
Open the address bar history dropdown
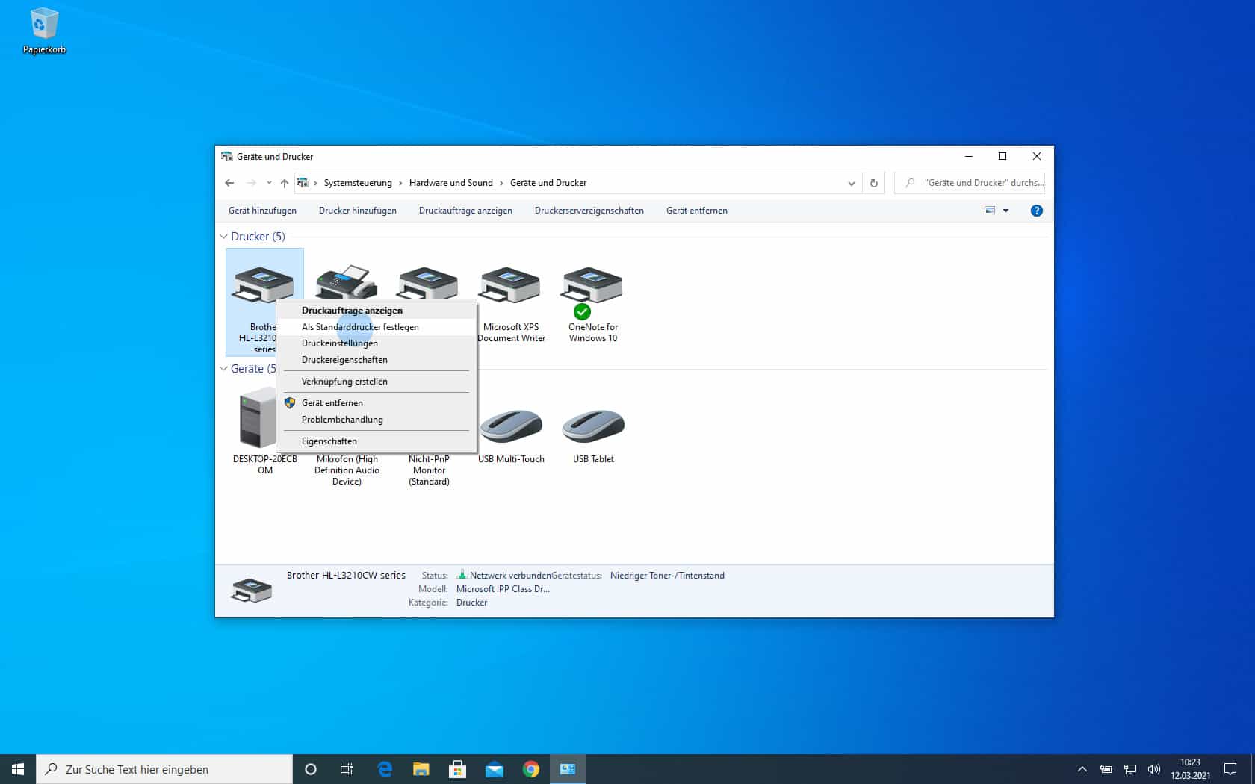pos(851,183)
